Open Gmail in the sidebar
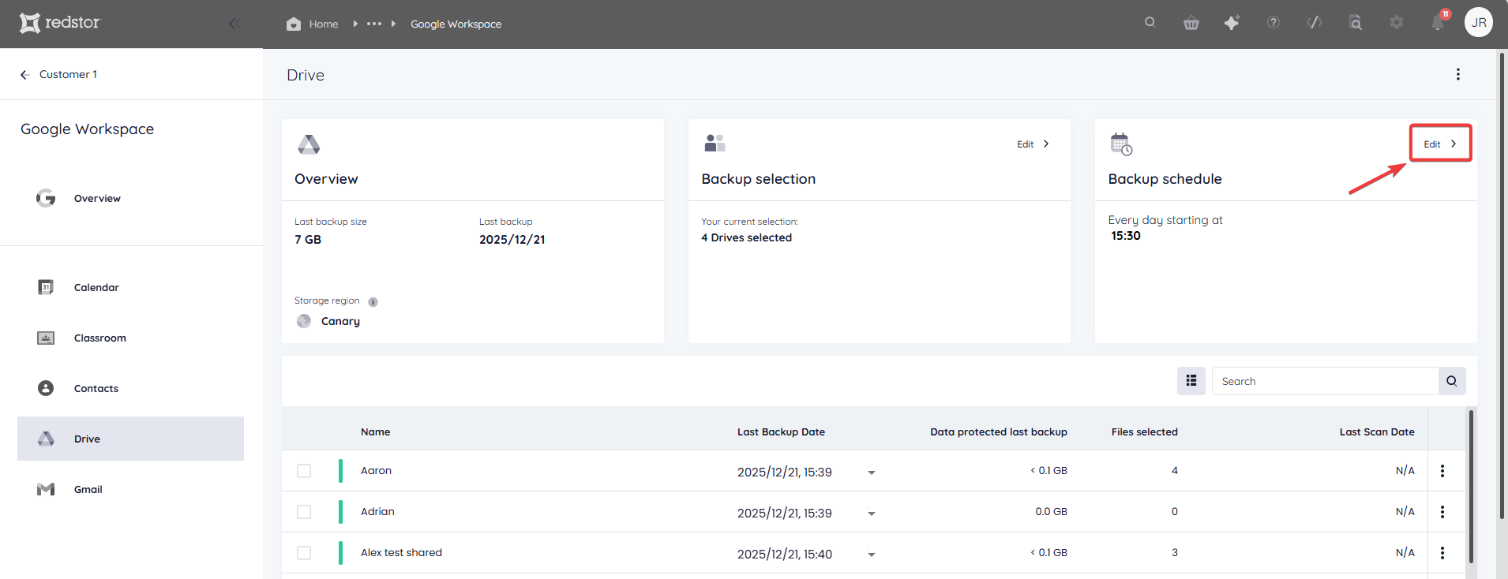Image resolution: width=1508 pixels, height=579 pixels. (x=88, y=489)
